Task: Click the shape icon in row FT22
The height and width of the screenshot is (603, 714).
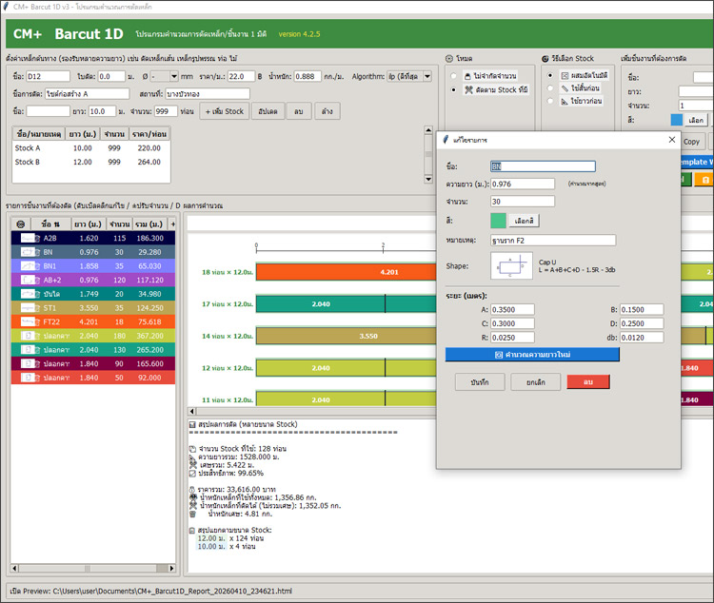Action: point(30,321)
